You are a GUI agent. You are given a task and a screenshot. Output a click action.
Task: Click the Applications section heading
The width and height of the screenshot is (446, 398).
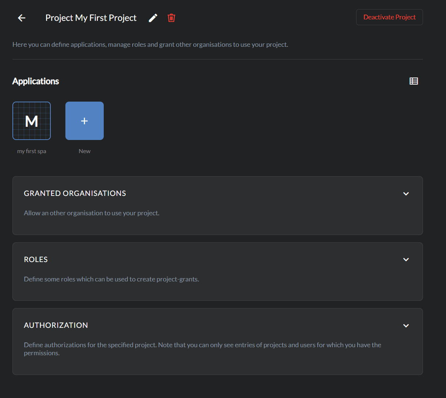tap(36, 81)
